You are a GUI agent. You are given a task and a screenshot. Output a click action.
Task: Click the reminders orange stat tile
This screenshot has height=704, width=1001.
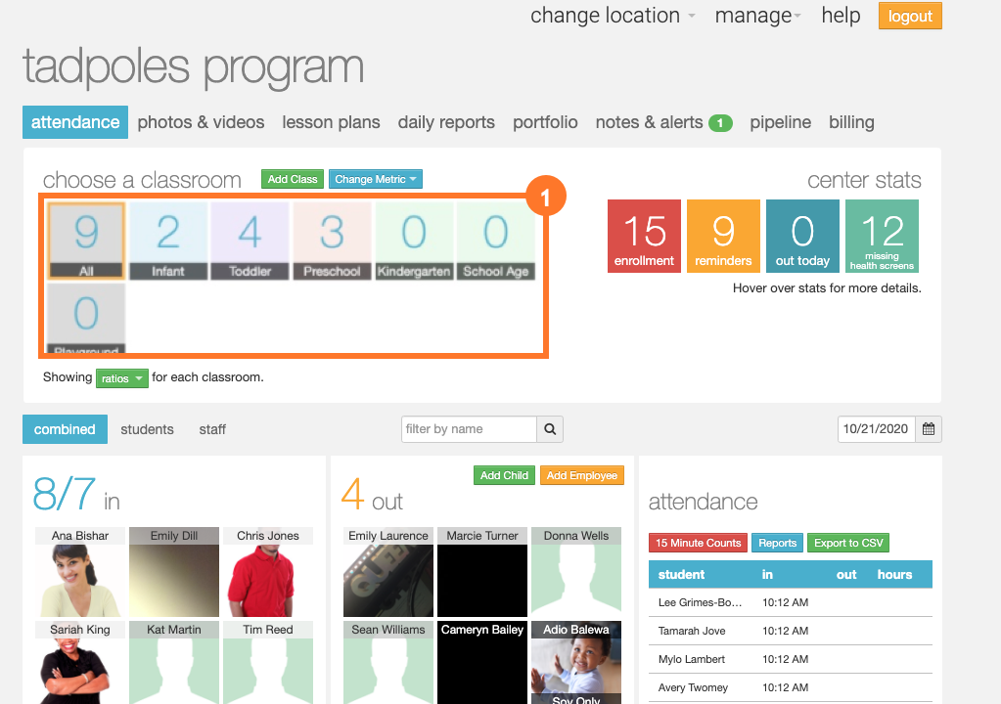pyautogui.click(x=723, y=236)
